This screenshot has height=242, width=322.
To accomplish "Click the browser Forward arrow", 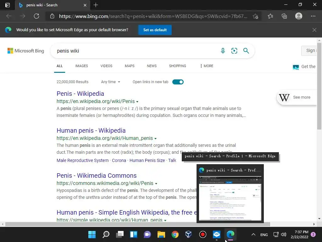I will pos(22,16).
